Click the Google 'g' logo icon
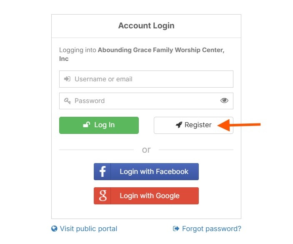 click(103, 196)
